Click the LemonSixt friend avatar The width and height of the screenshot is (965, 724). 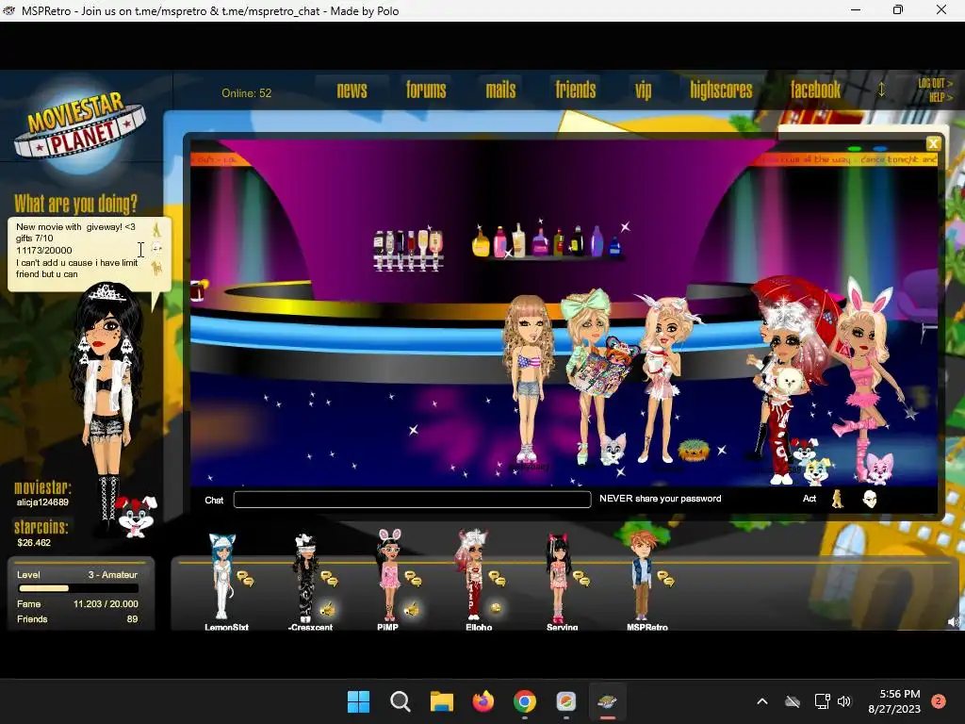pyautogui.click(x=221, y=576)
